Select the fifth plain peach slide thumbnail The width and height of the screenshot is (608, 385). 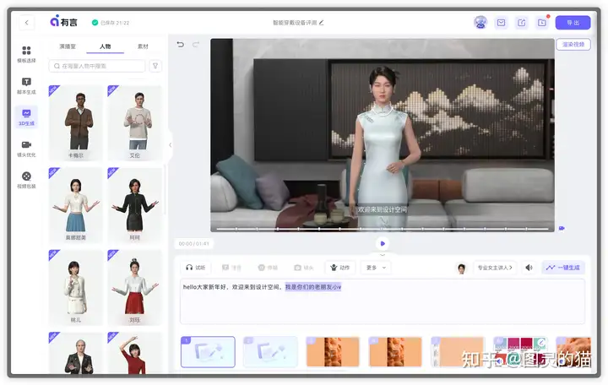(458, 352)
